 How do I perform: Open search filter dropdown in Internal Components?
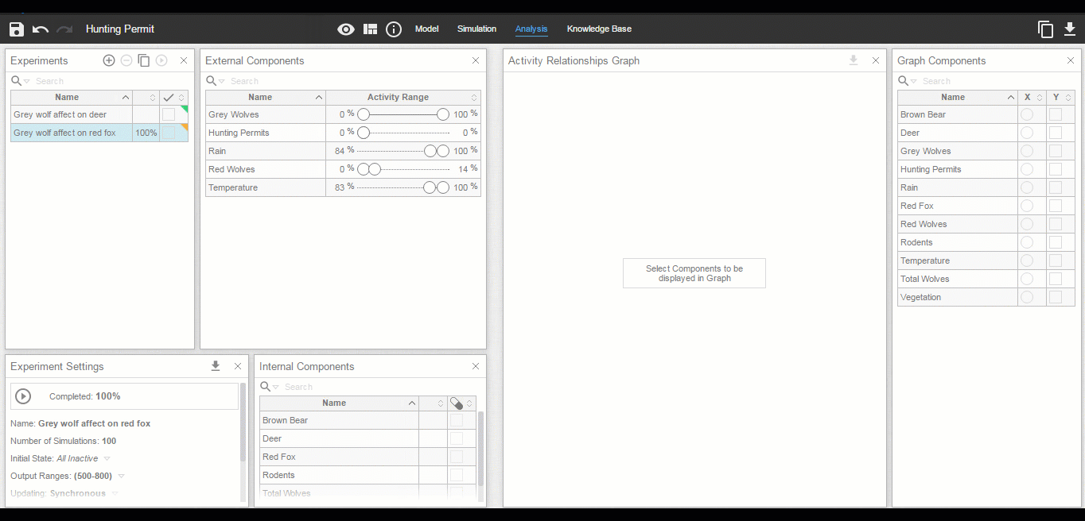point(276,387)
